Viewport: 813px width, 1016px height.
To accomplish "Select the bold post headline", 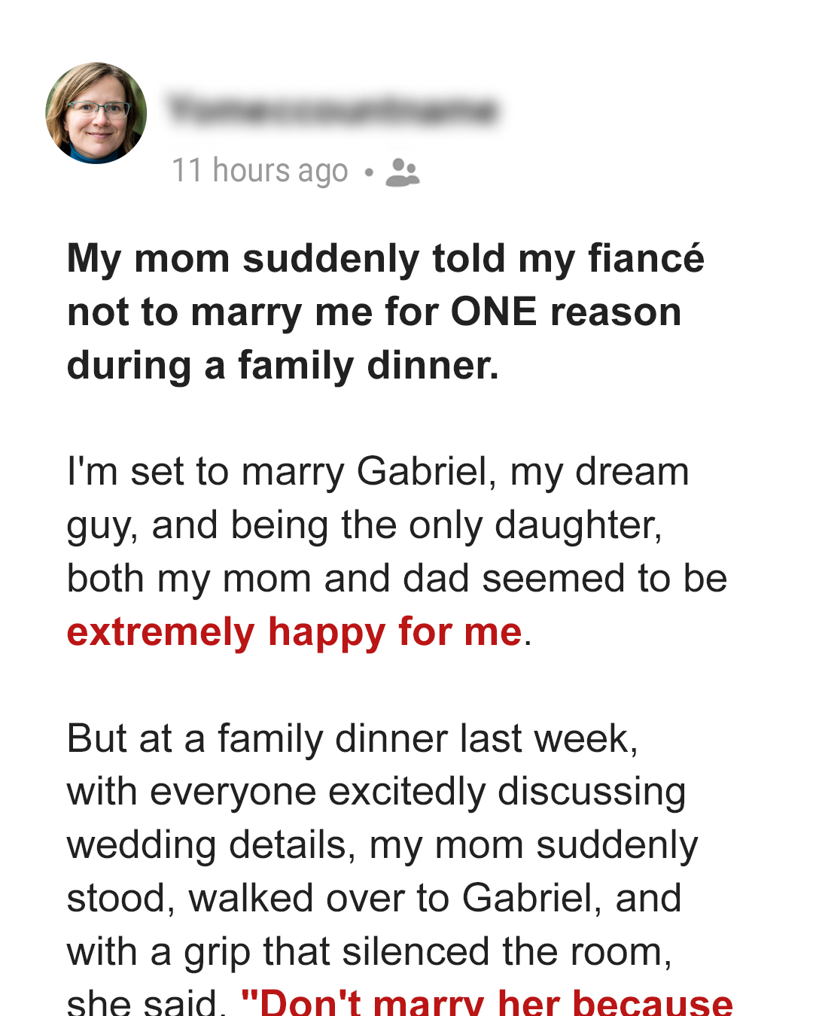I will coord(385,312).
